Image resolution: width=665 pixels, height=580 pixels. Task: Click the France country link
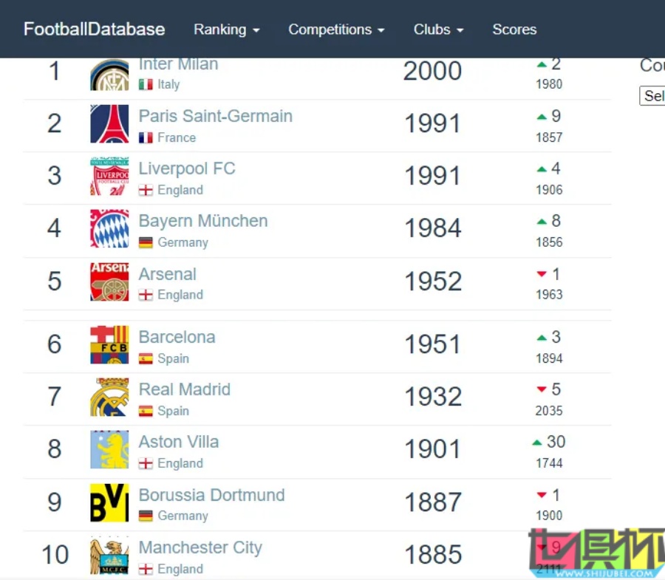pos(177,137)
